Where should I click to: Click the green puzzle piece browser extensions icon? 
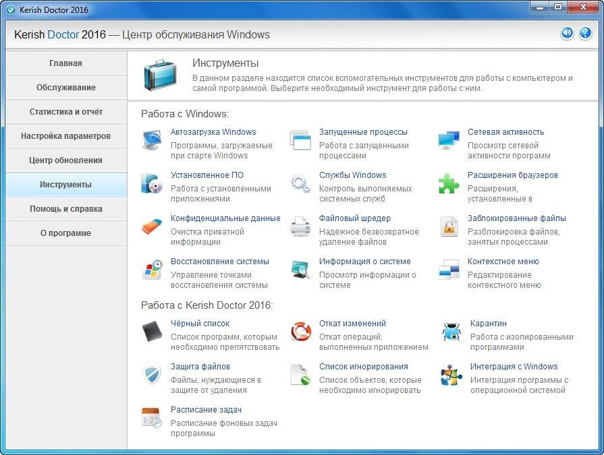pyautogui.click(x=449, y=183)
